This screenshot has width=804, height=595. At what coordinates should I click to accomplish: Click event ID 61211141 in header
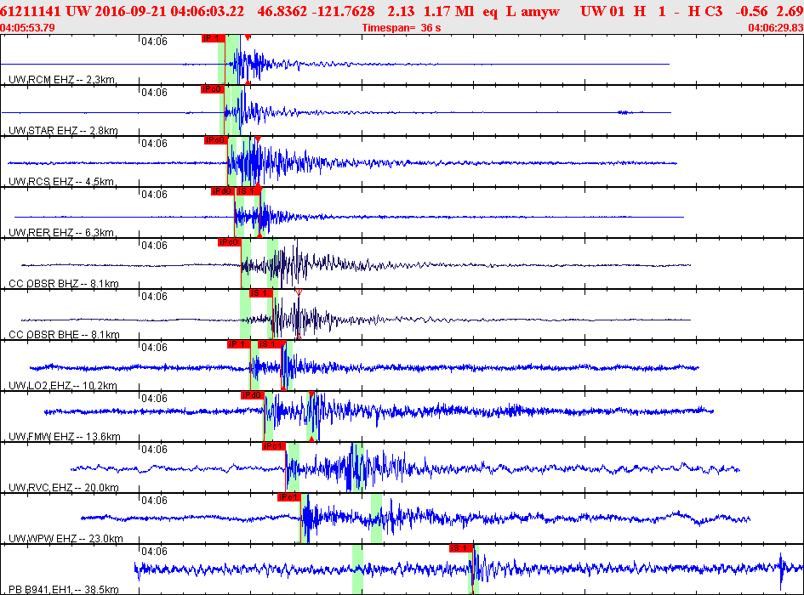tap(31, 11)
